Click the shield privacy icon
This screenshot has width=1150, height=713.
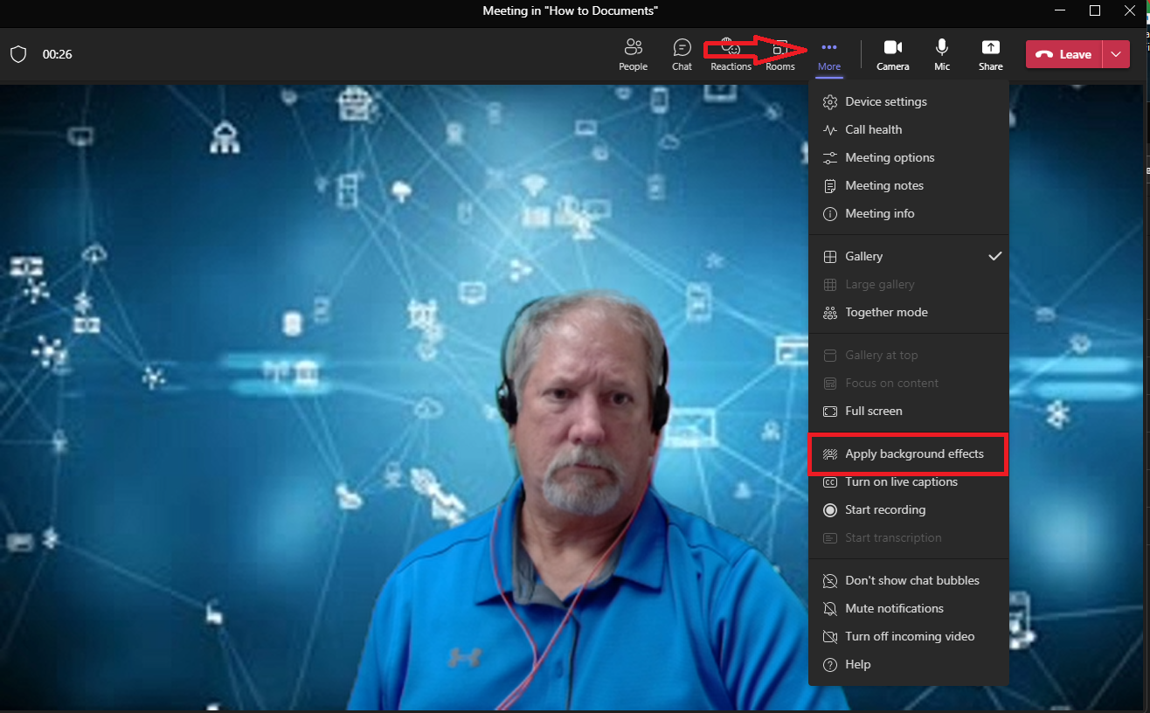[x=18, y=54]
